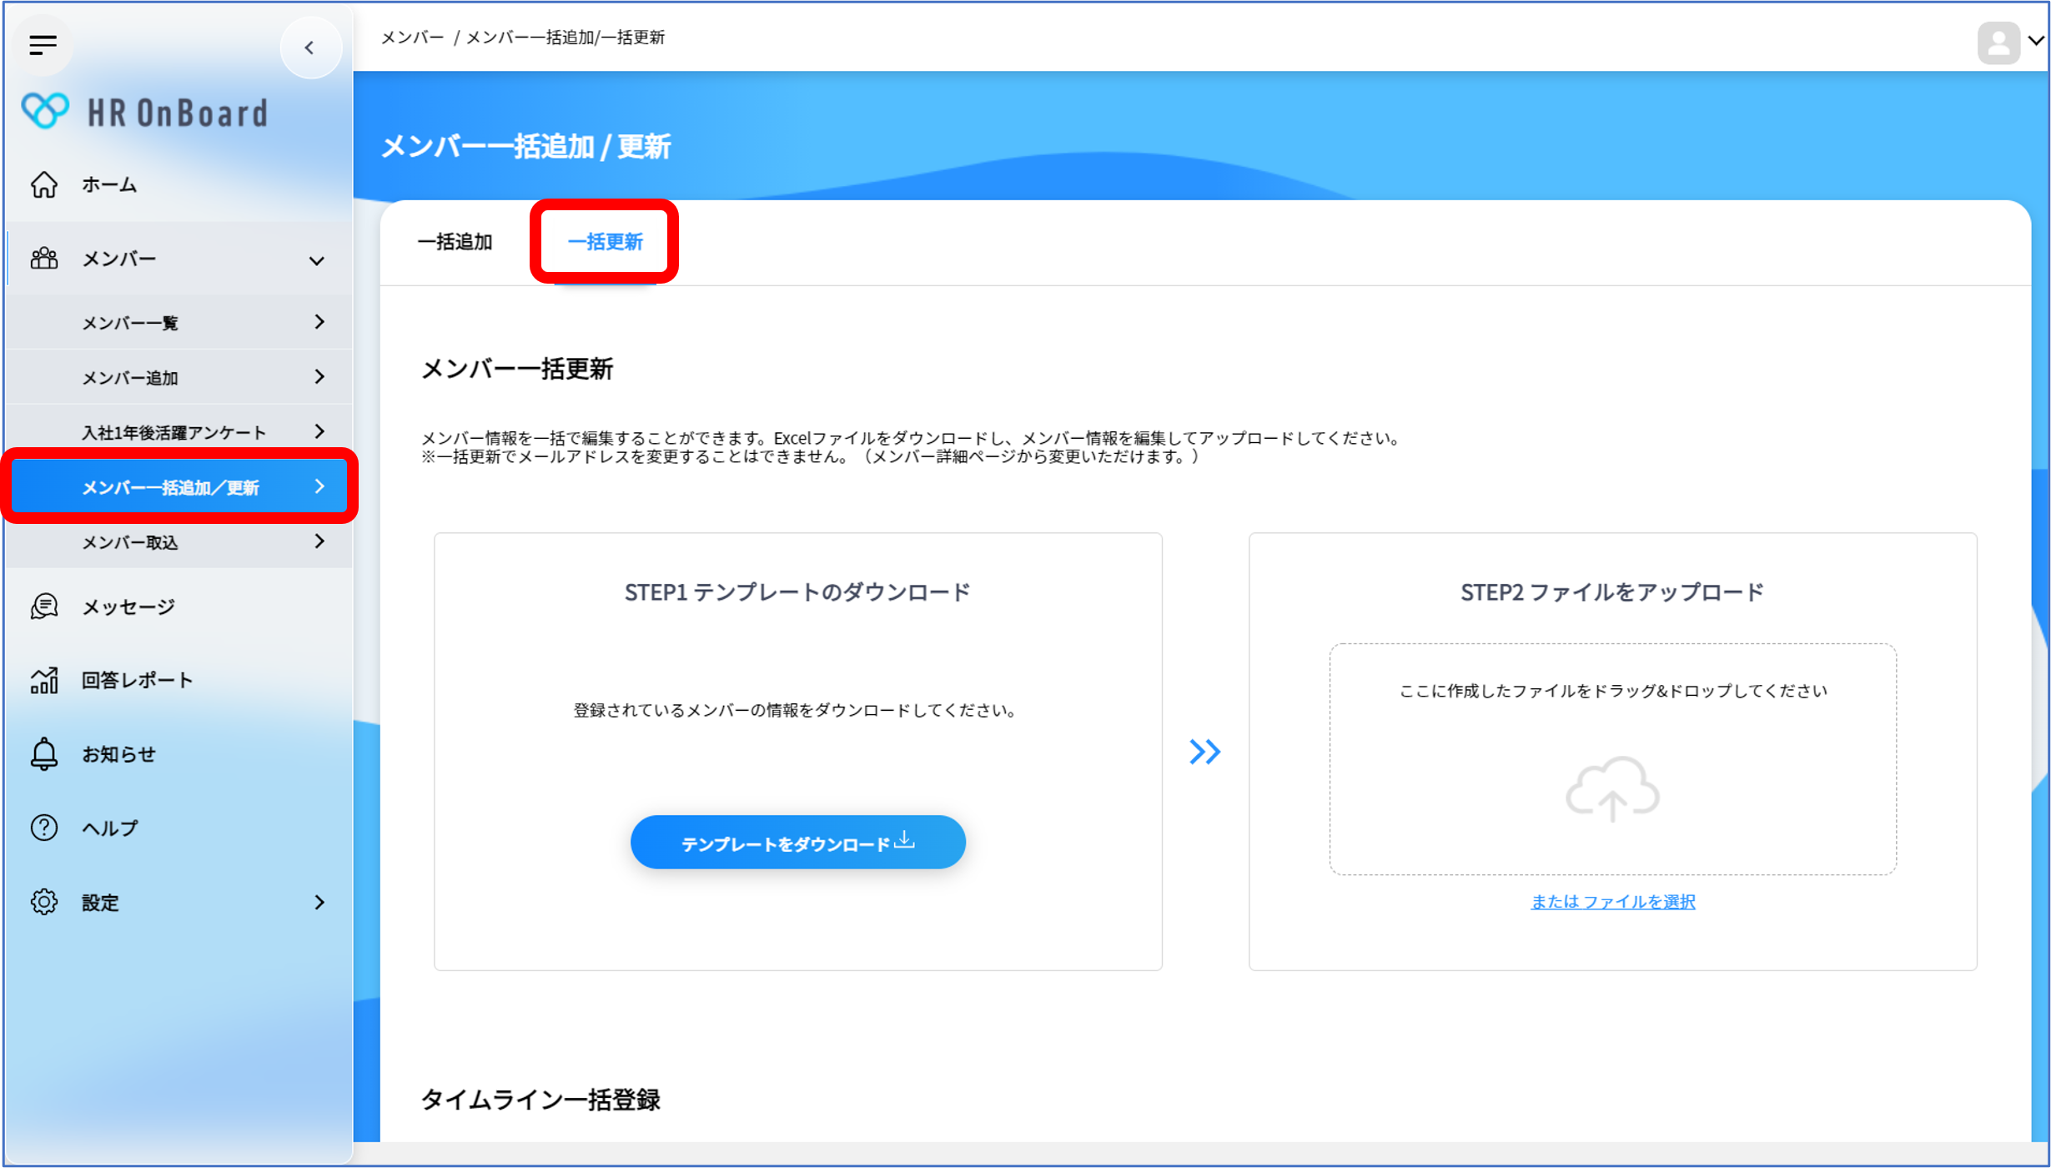Click the メンバー一括追加 / 更新 page title
The width and height of the screenshot is (2051, 1168).
(x=525, y=147)
